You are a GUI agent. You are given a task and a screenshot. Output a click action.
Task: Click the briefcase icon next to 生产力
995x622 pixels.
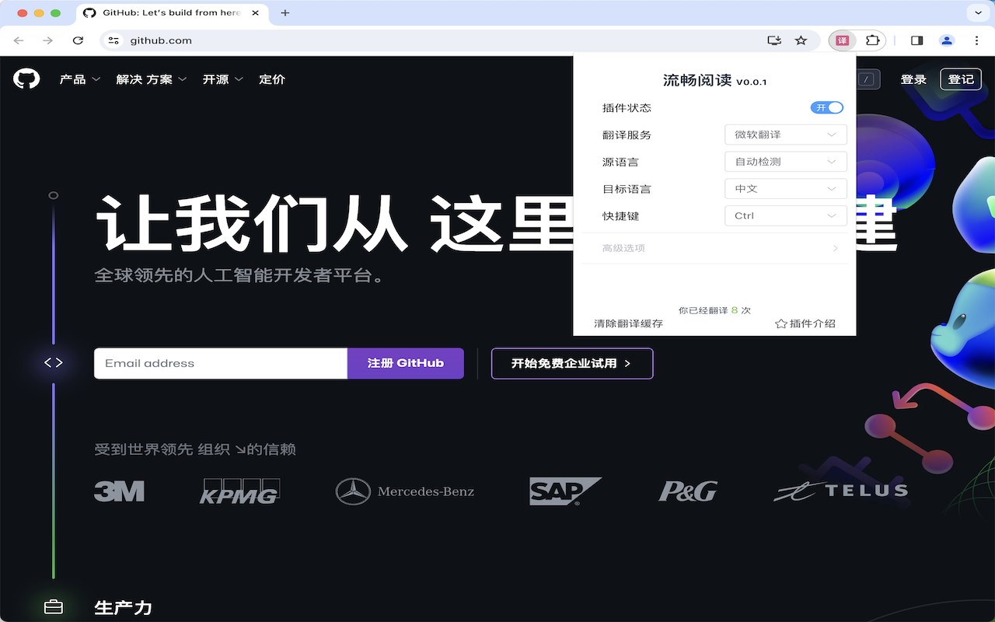tap(53, 607)
